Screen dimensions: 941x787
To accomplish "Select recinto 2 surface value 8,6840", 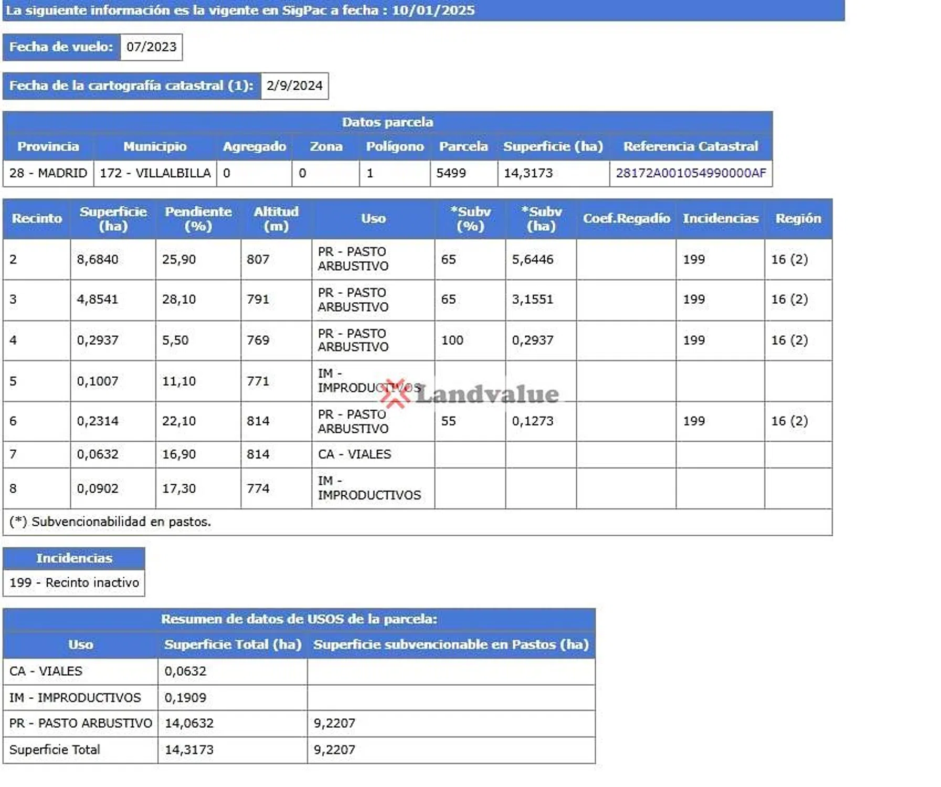I will pos(98,259).
